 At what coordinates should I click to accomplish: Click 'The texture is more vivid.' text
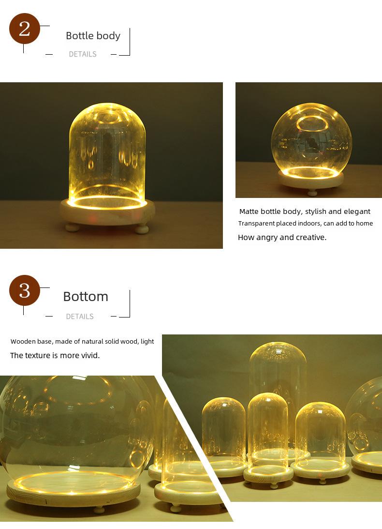click(55, 355)
